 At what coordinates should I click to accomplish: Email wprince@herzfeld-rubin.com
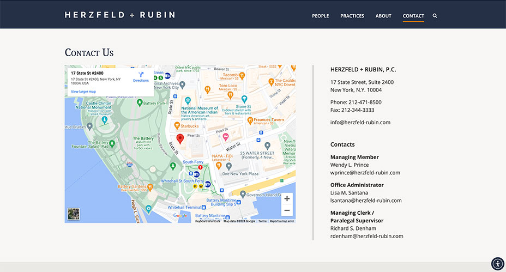point(365,173)
